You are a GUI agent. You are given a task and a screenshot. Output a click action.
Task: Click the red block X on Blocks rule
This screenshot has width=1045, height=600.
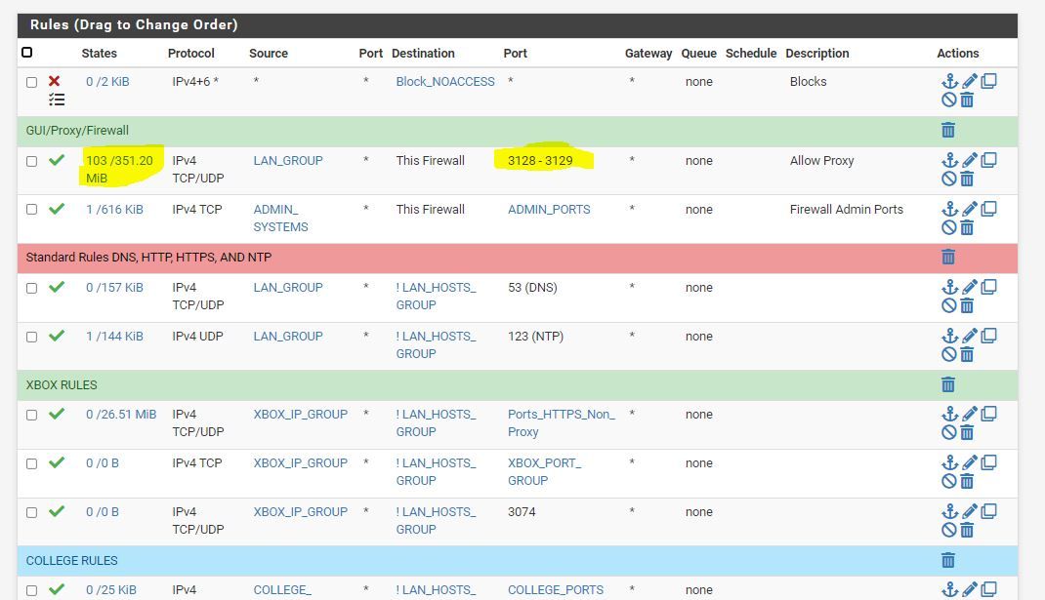[x=55, y=81]
